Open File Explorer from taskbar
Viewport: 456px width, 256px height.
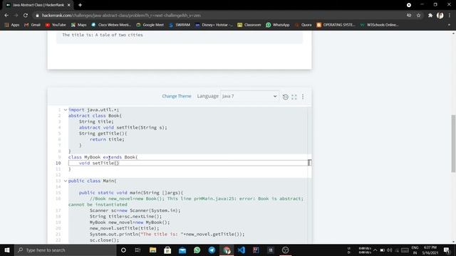(x=152, y=250)
